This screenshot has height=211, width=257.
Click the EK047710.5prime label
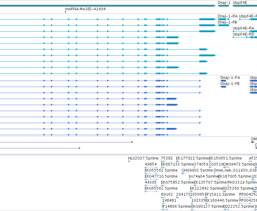(x=161, y=176)
